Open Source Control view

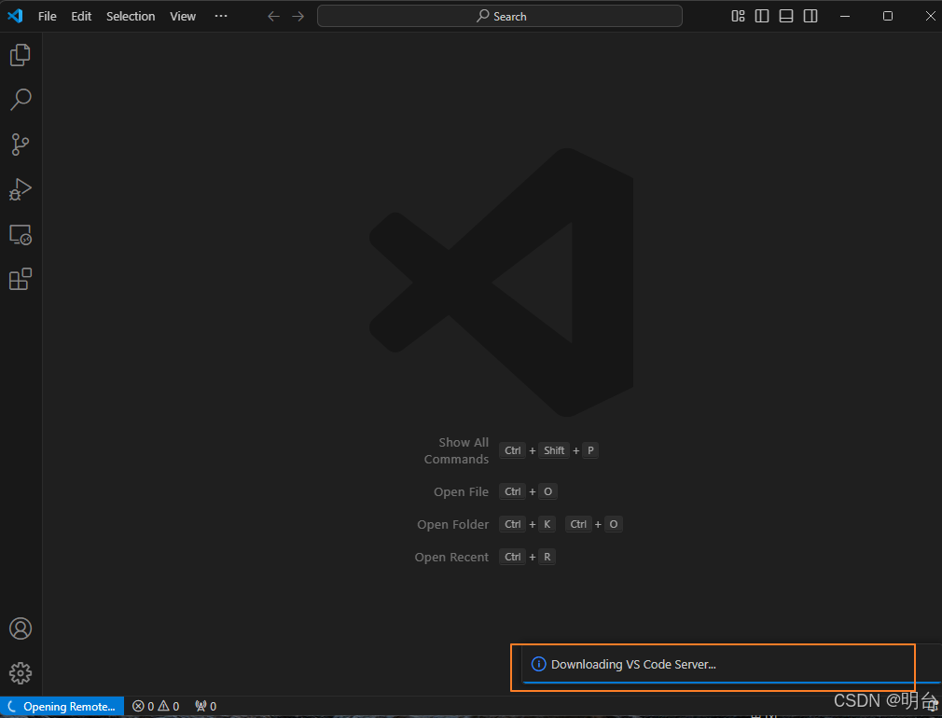point(21,145)
